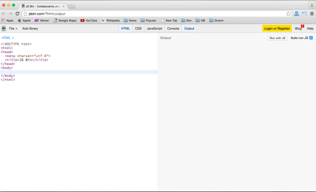
Task: Open the News bookmarks folder
Action: [130, 21]
